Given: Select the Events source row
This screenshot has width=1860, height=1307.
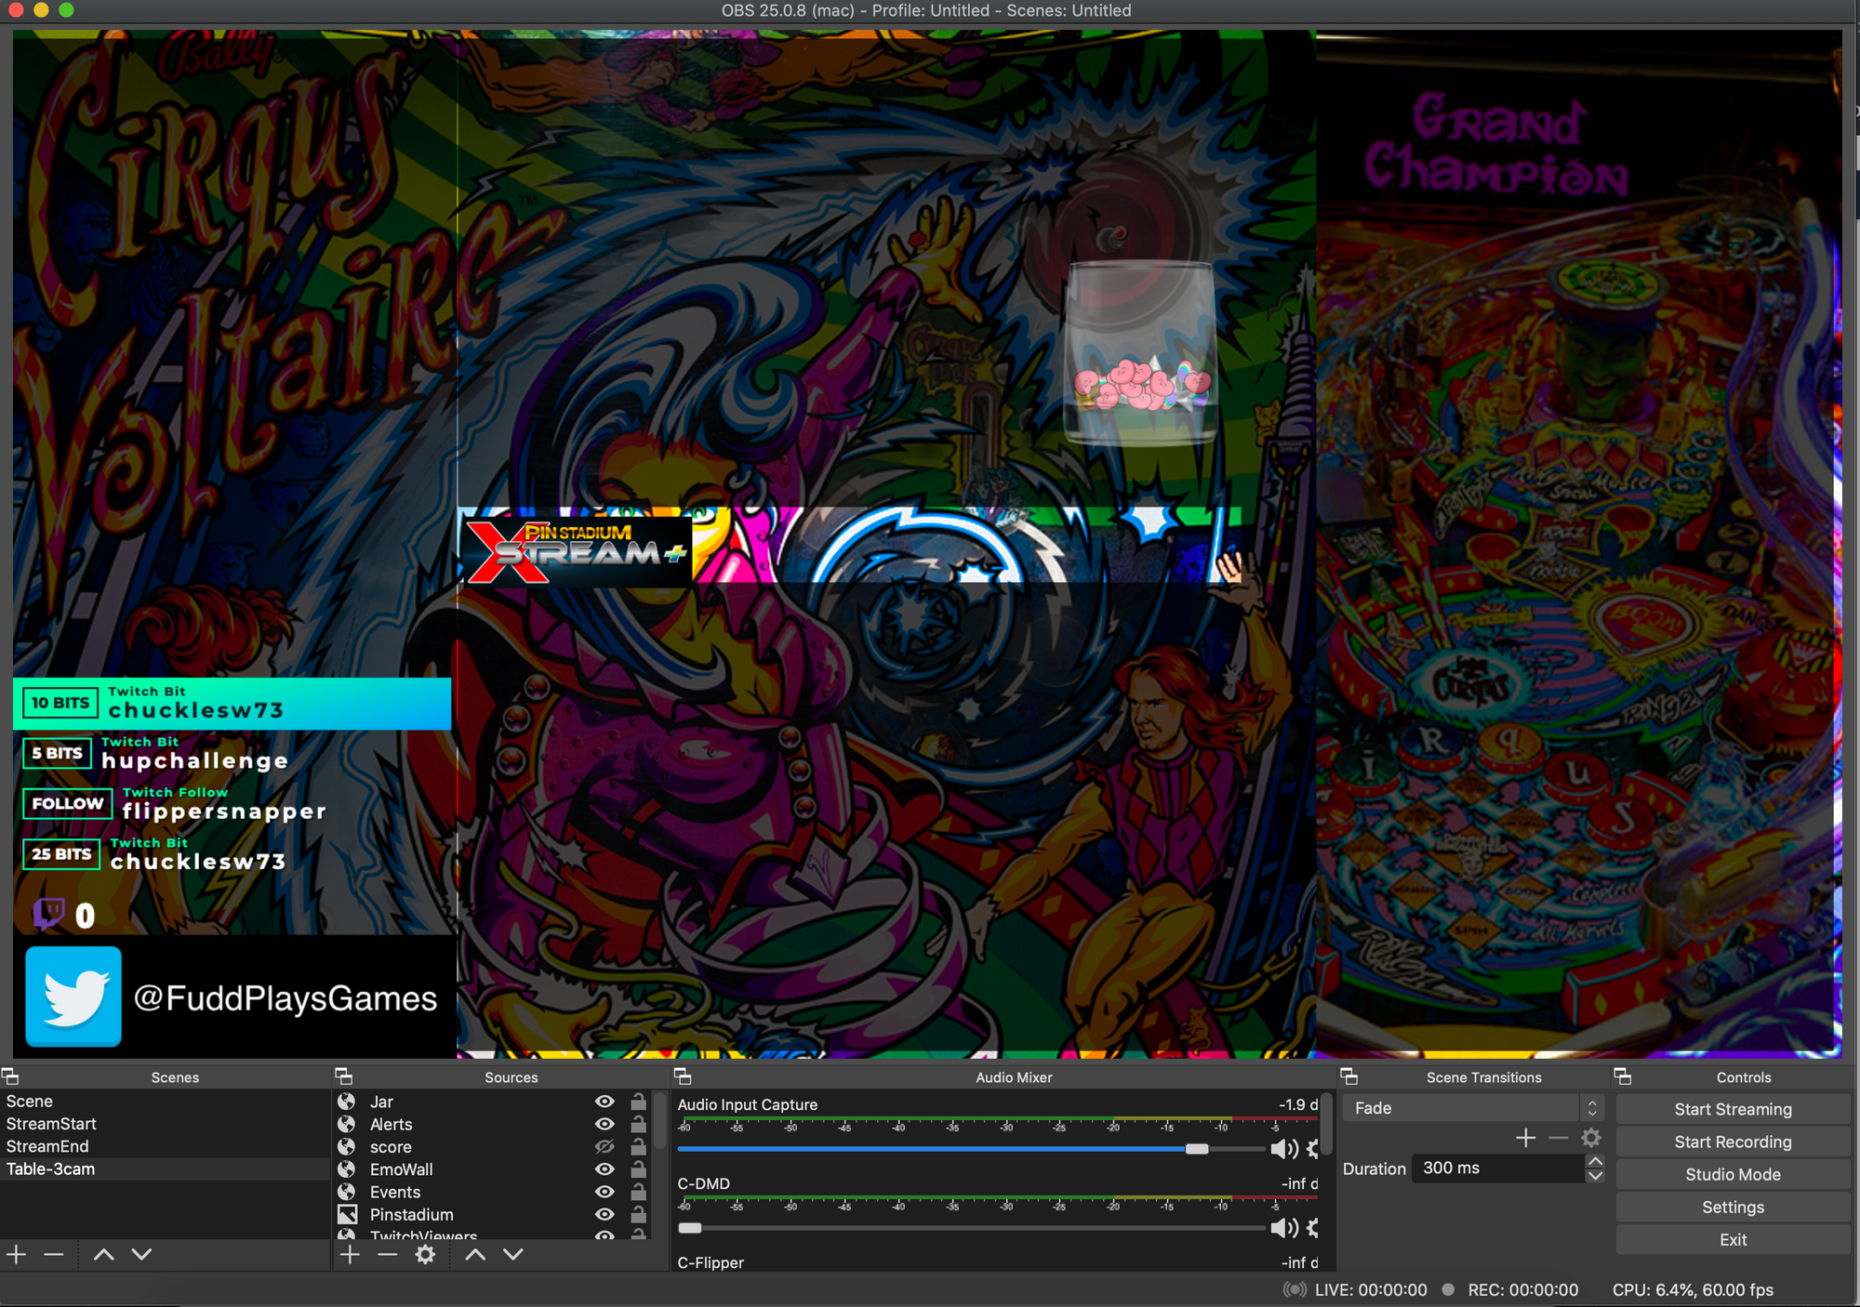Looking at the screenshot, I should coord(492,1192).
